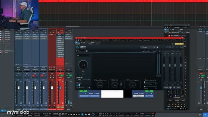Toggle Loop in the transport bar
The height and width of the screenshot is (117, 208).
pyautogui.click(x=93, y=114)
